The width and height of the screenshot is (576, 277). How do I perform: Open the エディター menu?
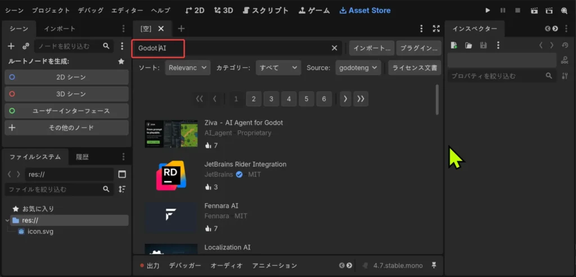pos(127,11)
